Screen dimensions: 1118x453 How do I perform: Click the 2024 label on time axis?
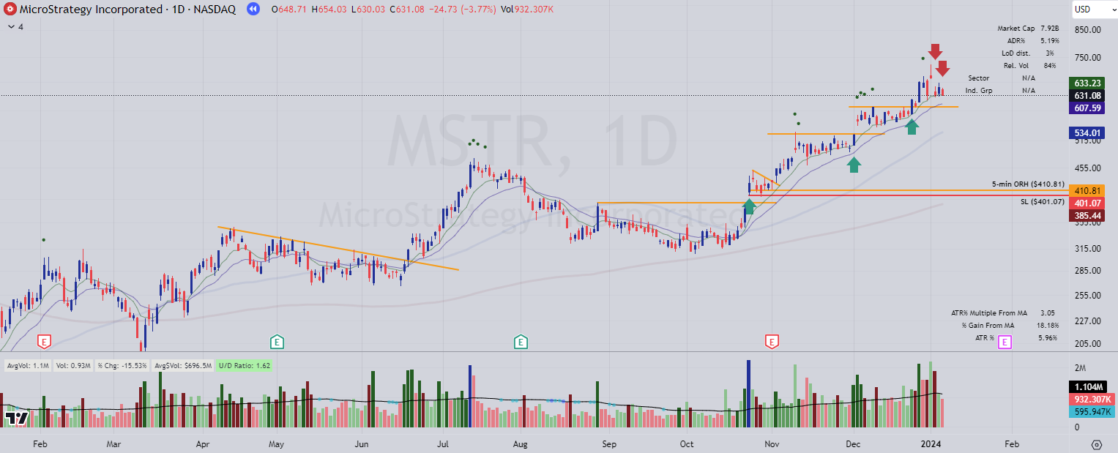(x=931, y=444)
